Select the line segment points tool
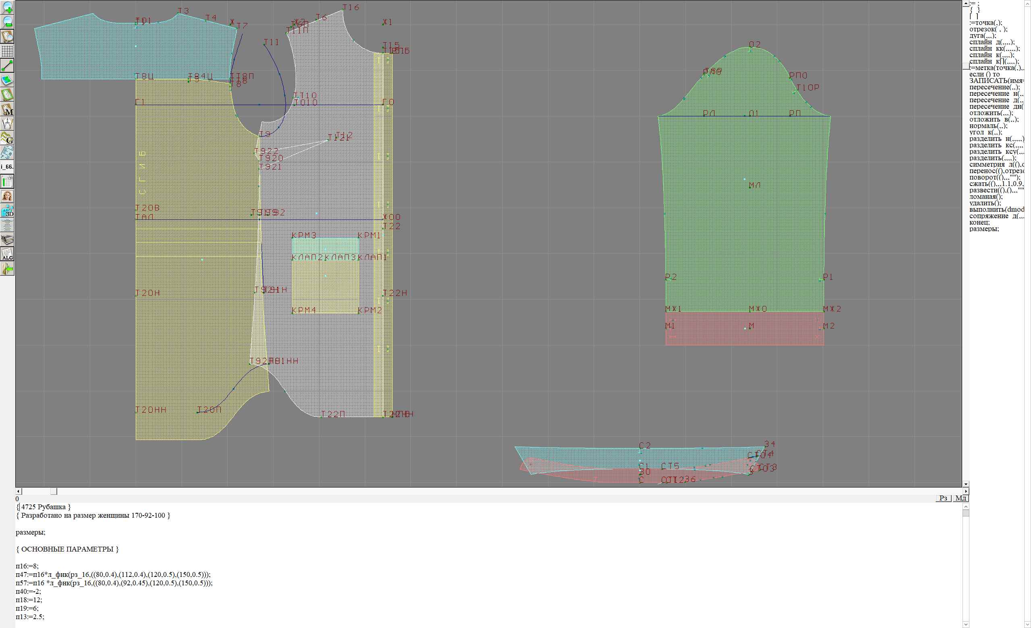Screen dimensions: 1031x628 tap(8, 66)
